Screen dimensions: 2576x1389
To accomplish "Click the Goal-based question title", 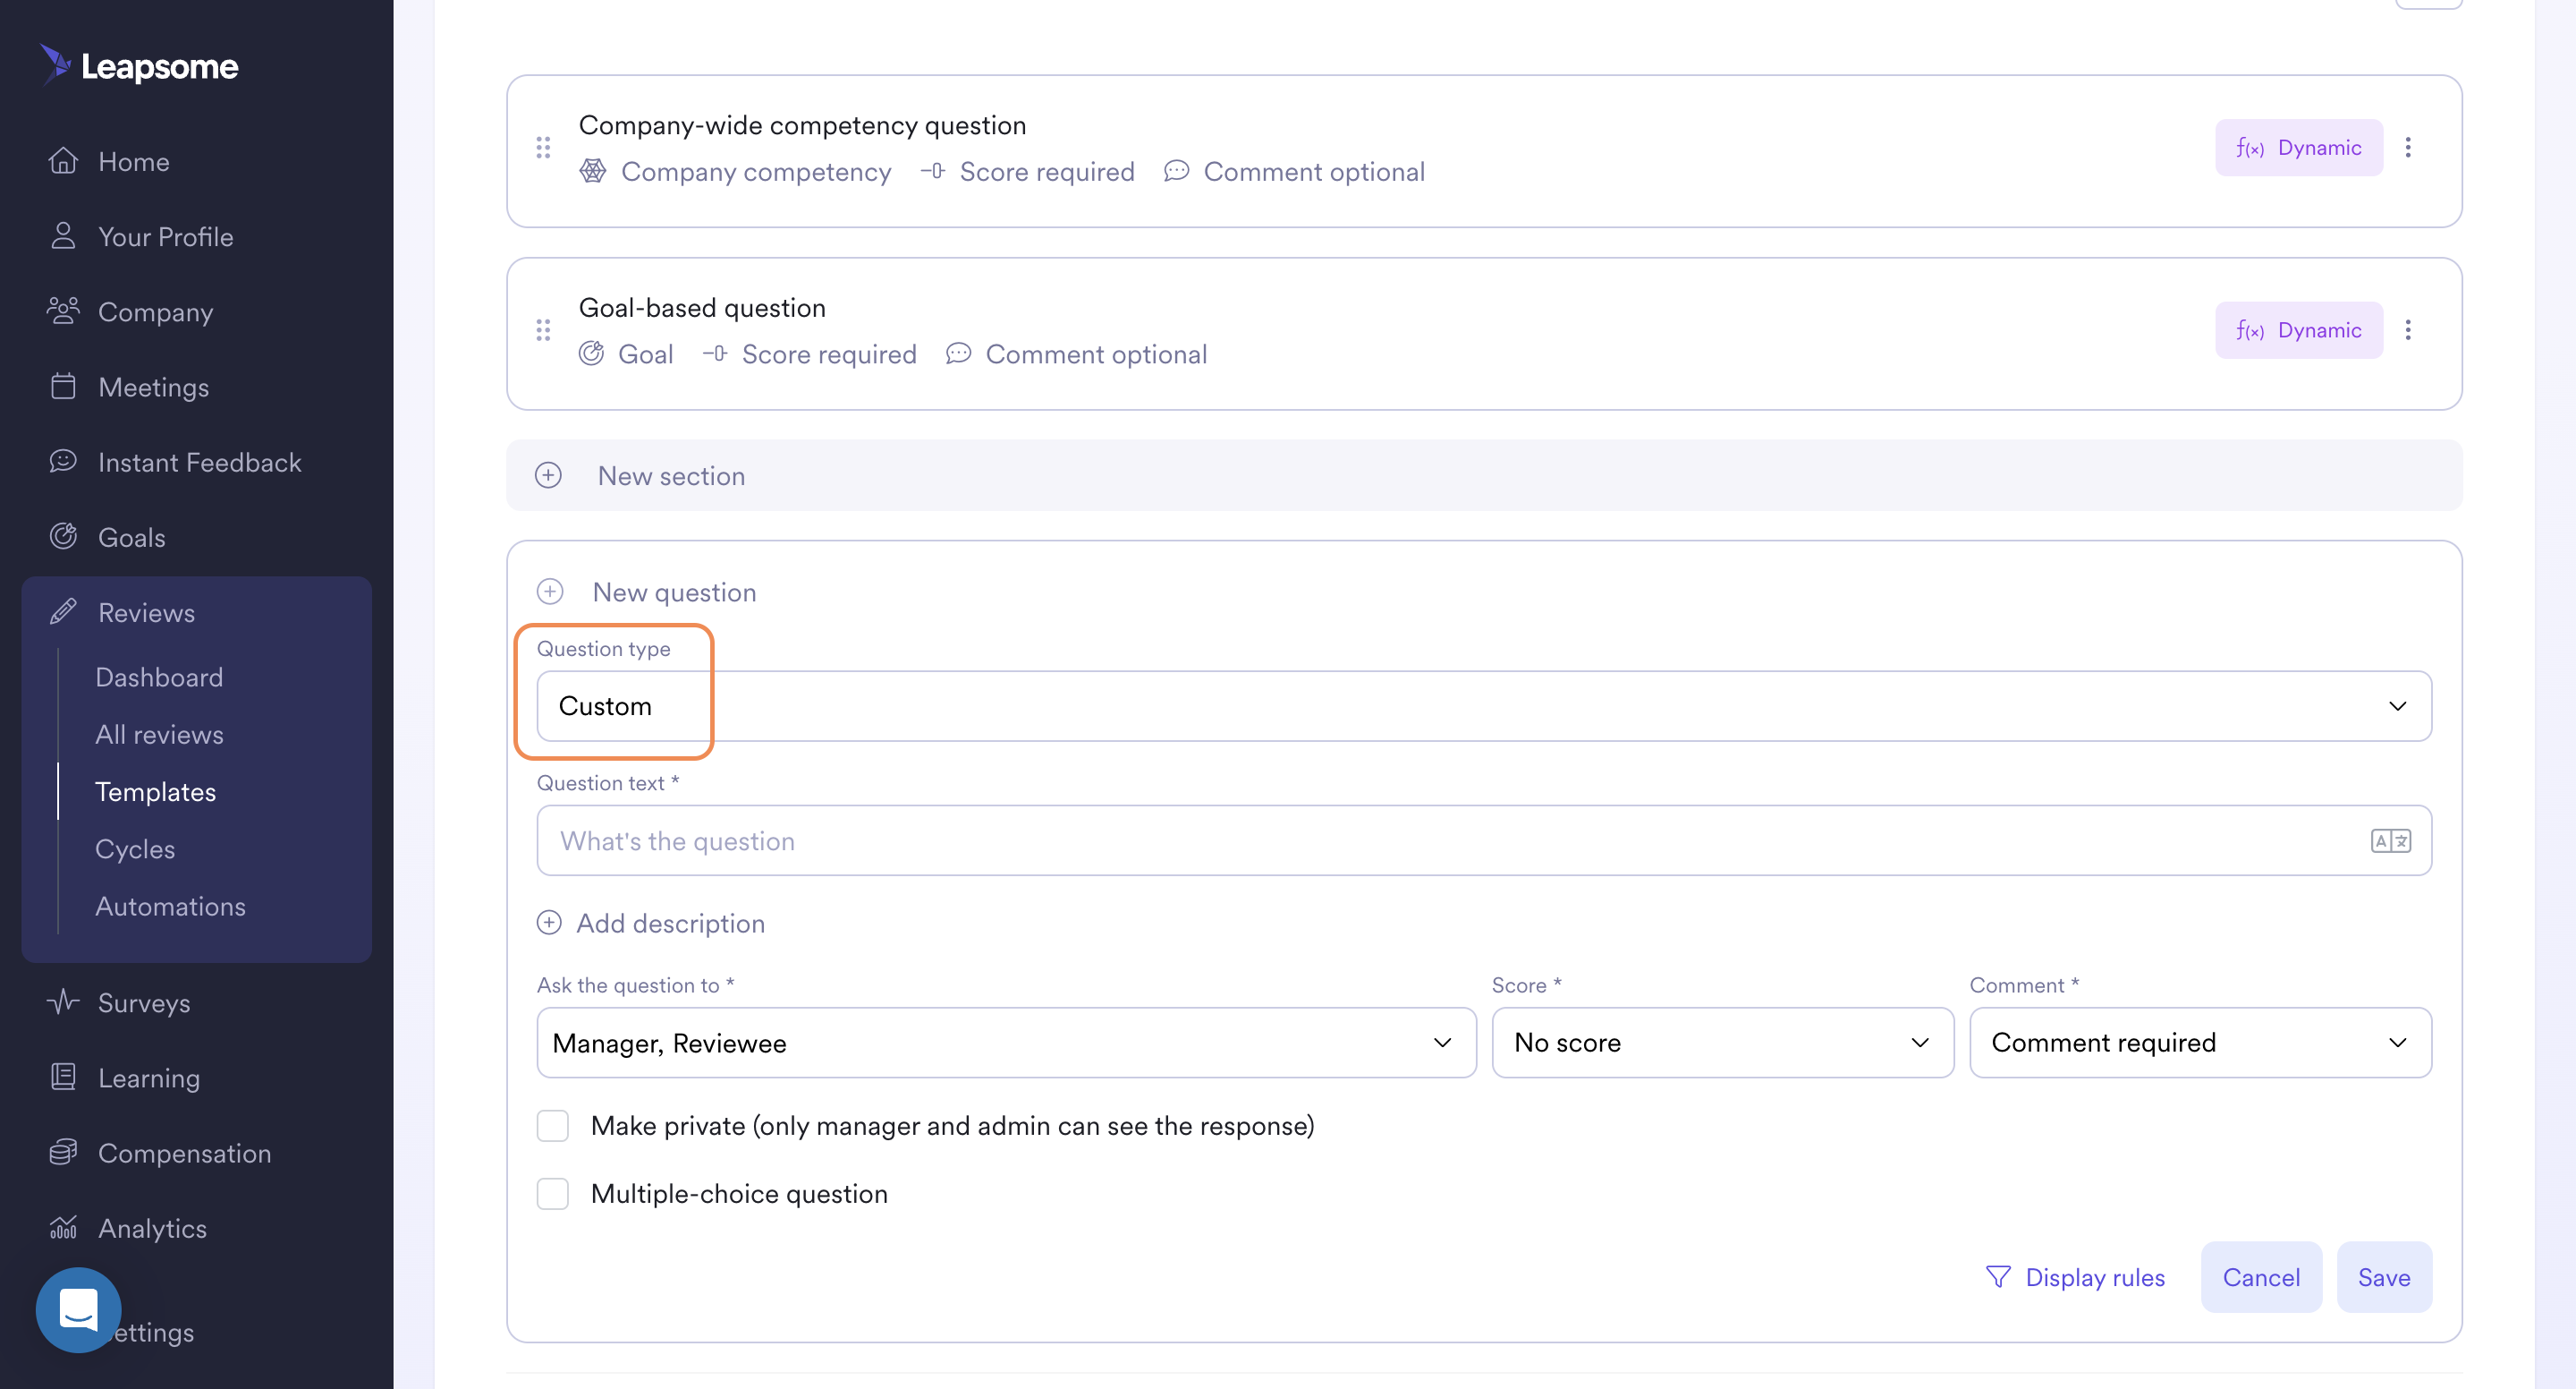I will click(x=702, y=307).
